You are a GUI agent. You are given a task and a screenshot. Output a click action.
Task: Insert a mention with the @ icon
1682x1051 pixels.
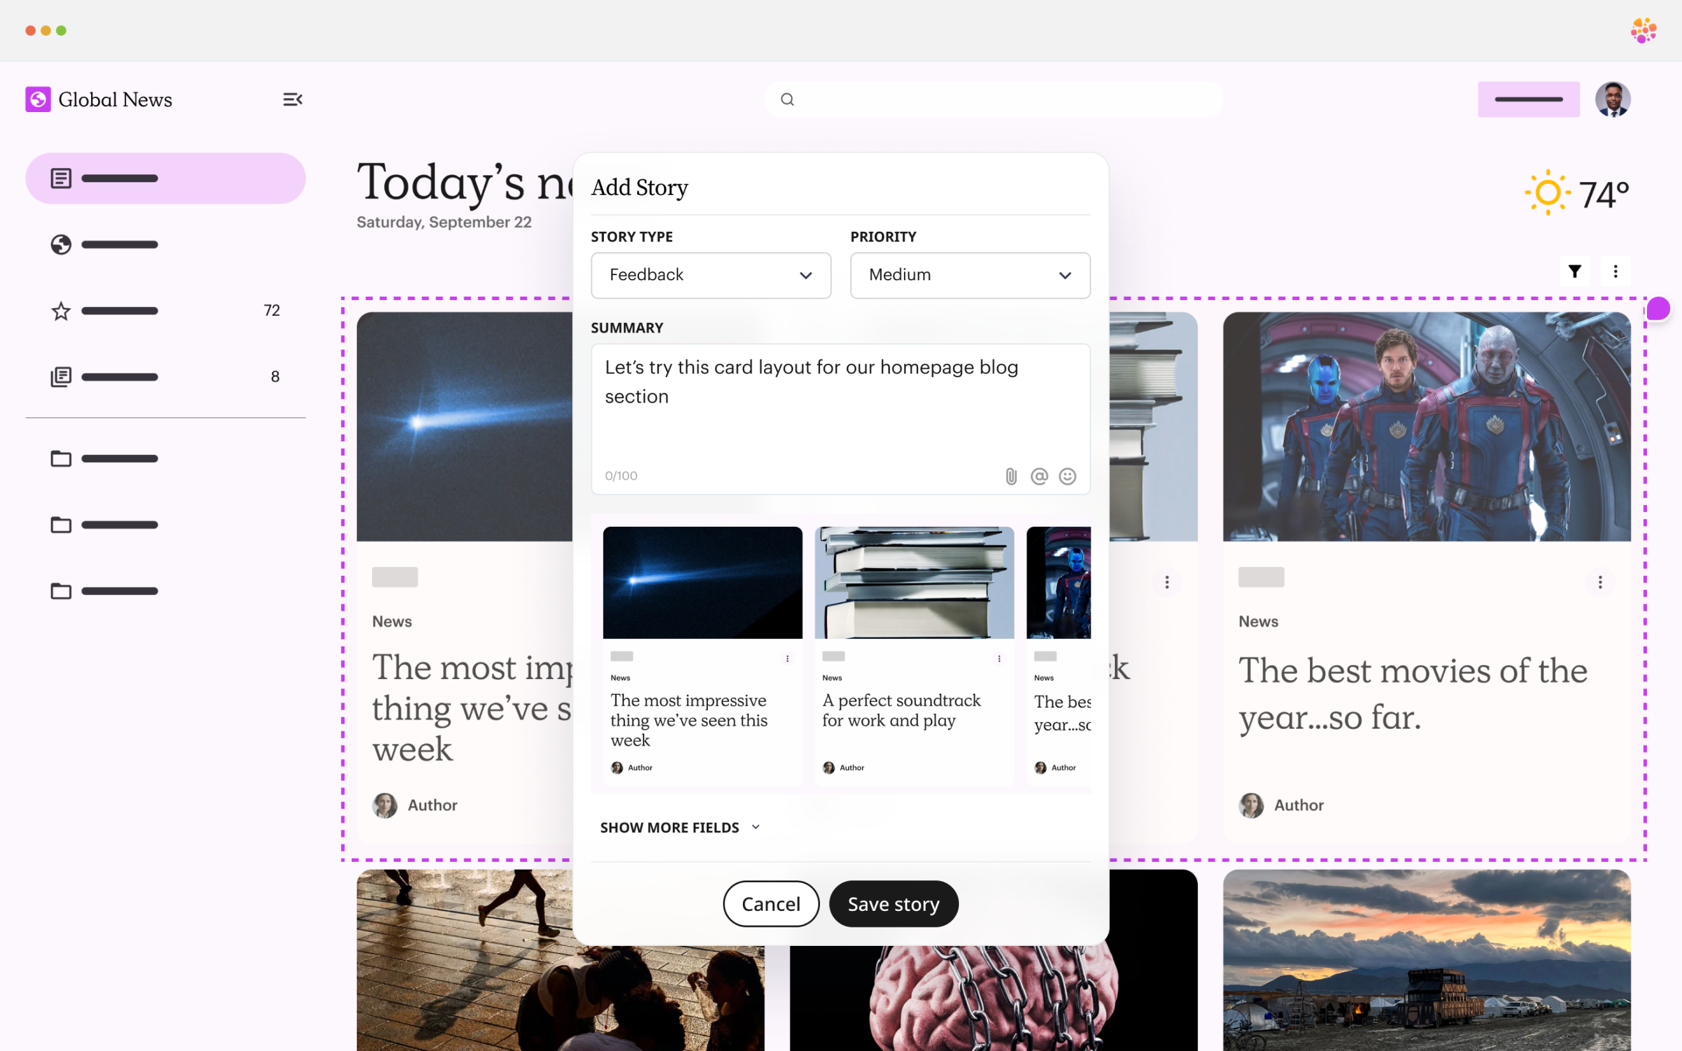[1039, 475]
